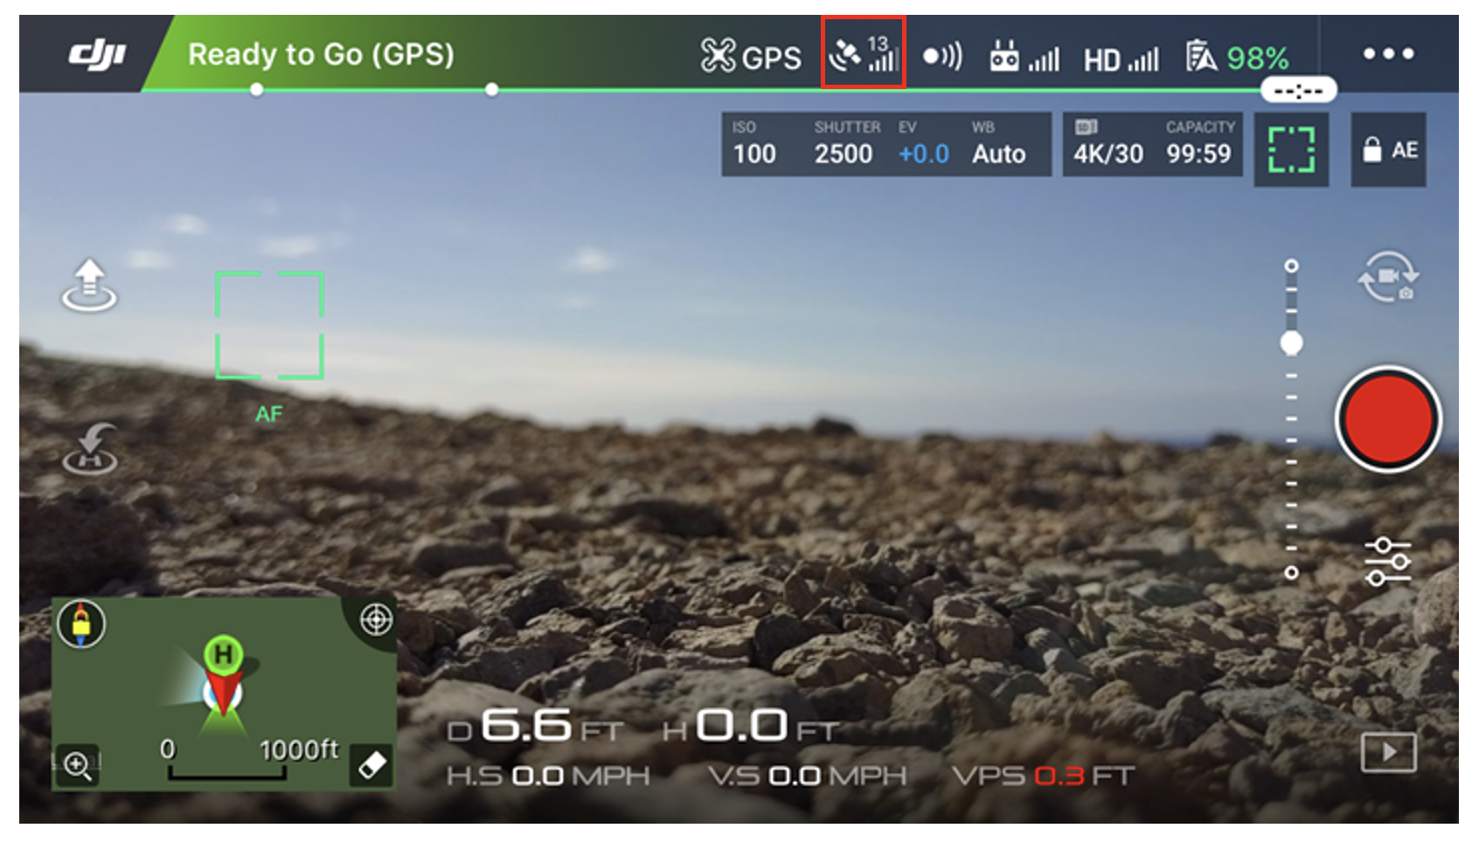Screen dimensions: 1479x842
Task: Open HD video link signal settings
Action: (1121, 59)
